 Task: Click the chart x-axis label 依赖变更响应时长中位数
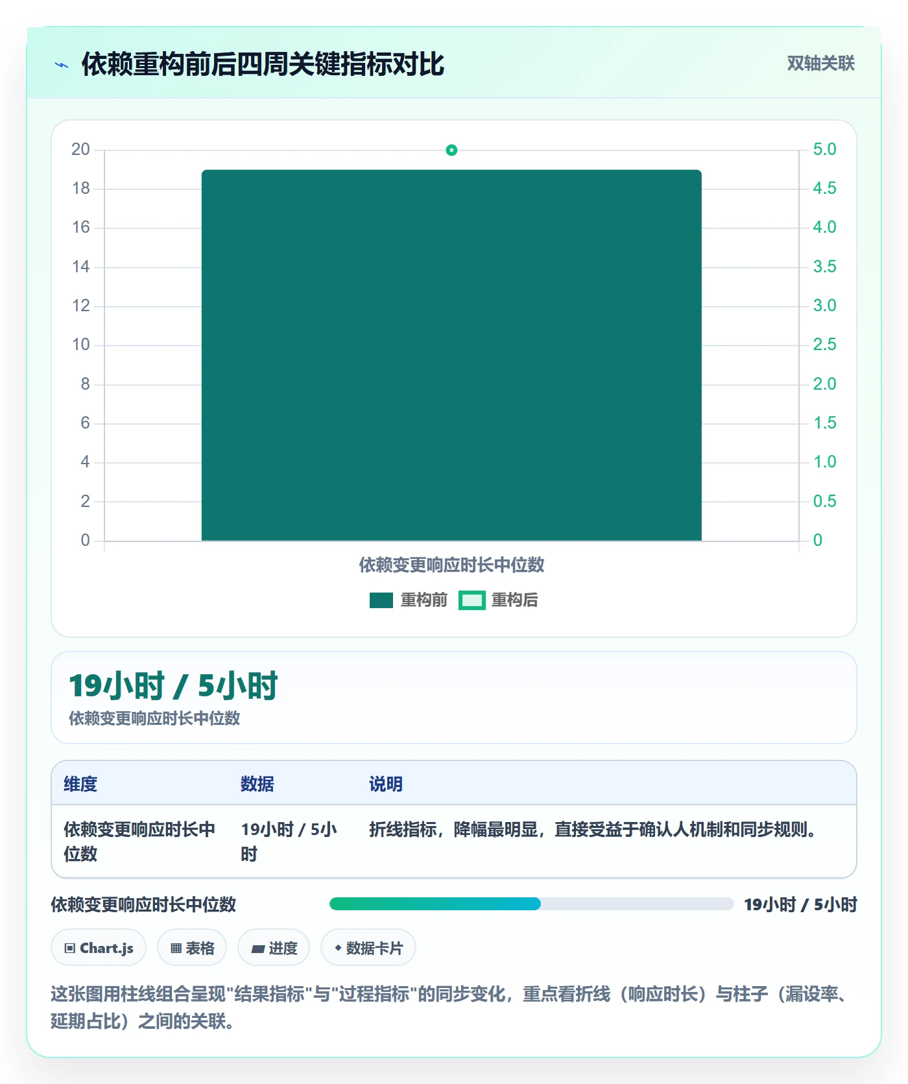451,565
